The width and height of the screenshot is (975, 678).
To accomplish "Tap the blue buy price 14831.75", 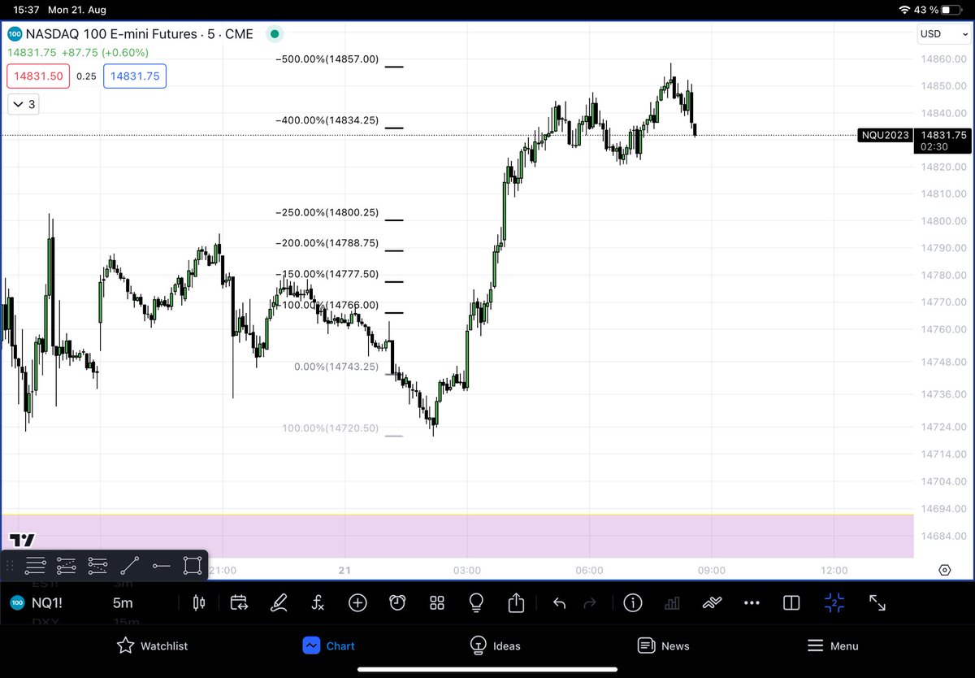I will pos(135,76).
